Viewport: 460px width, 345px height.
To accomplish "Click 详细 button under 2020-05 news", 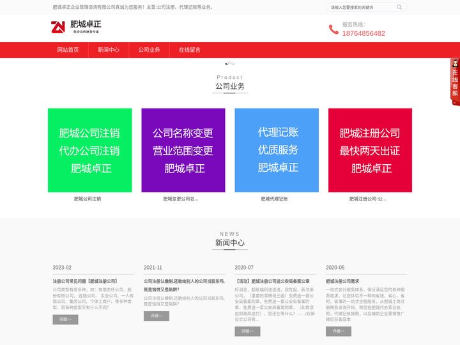I will click(x=338, y=331).
